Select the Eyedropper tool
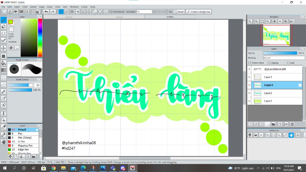306x172 pixels. pos(4,135)
